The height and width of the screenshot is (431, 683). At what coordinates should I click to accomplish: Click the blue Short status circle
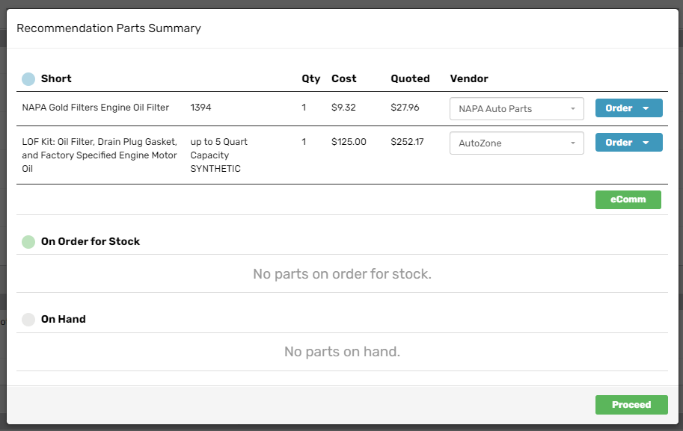pyautogui.click(x=28, y=78)
